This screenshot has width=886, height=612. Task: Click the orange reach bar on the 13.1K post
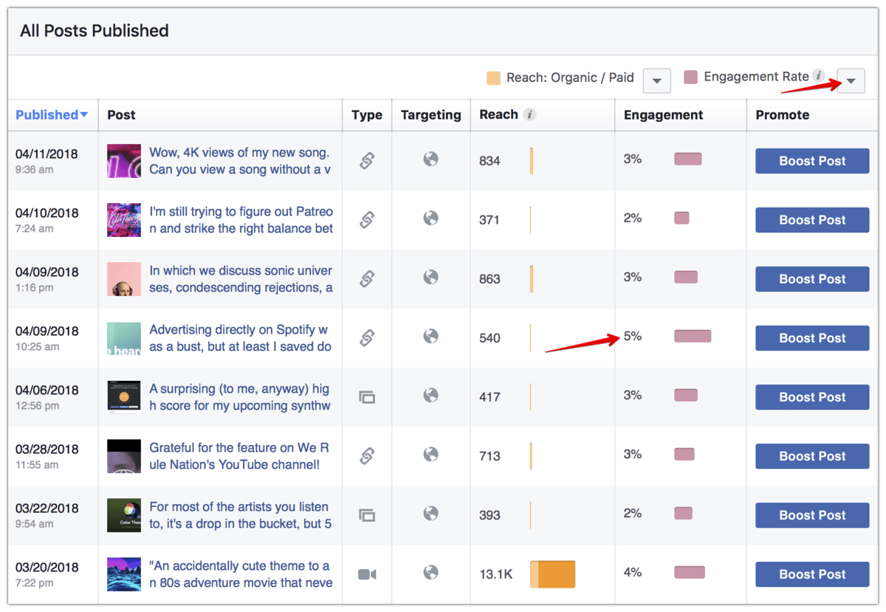click(x=552, y=574)
